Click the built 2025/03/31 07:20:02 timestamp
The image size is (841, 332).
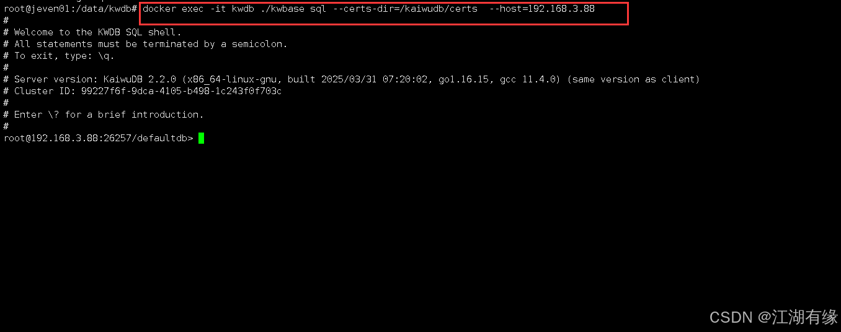[x=357, y=79]
